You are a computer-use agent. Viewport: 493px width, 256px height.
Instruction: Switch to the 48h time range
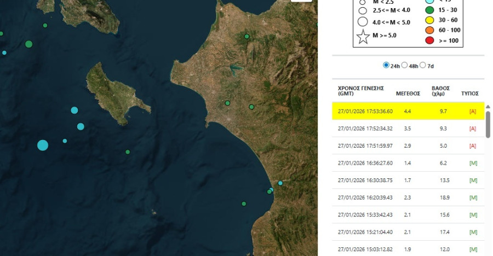[x=404, y=66]
